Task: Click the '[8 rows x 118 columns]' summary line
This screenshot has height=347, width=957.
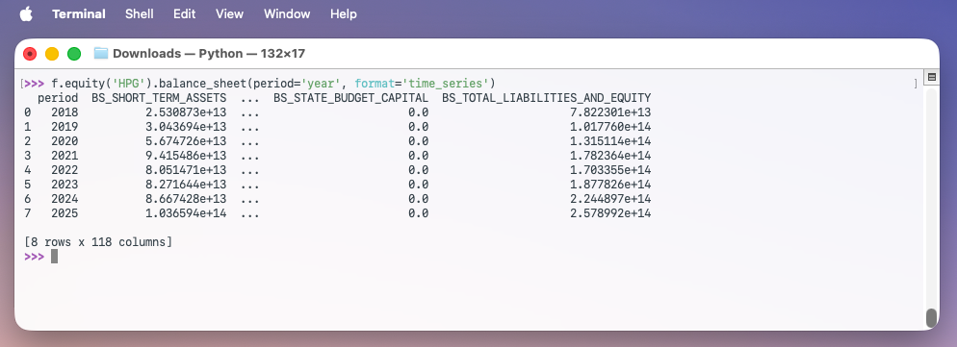Action: pos(98,242)
